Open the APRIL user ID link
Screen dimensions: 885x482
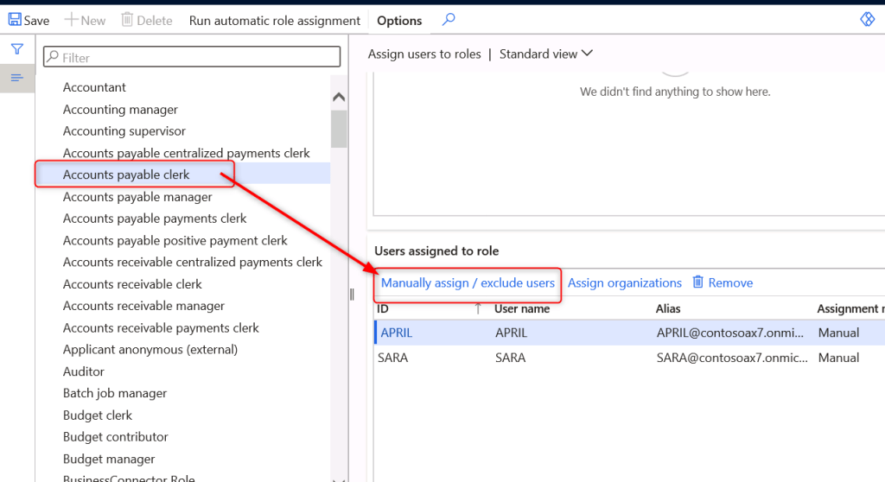pos(397,333)
